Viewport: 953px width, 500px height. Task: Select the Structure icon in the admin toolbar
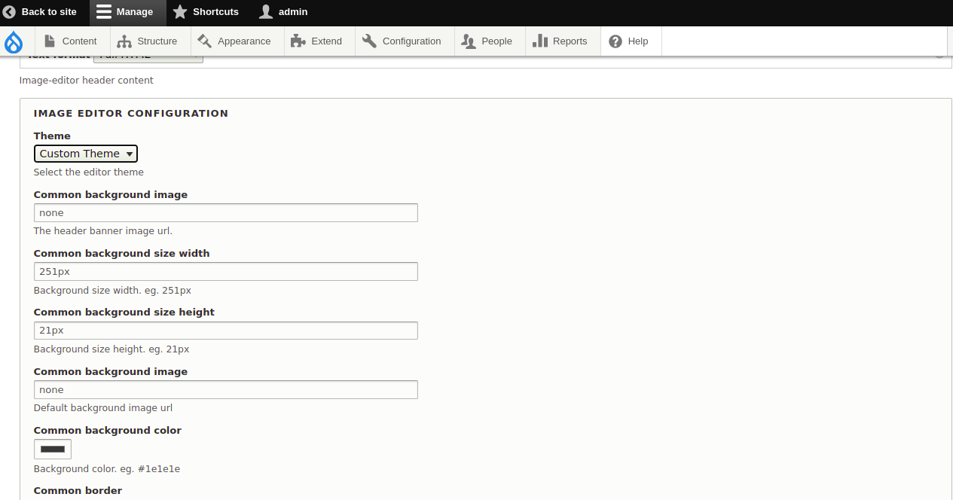pyautogui.click(x=123, y=41)
